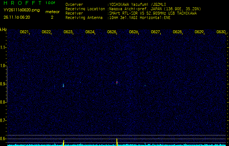
Task: Click the 0630 time marker
Action: [221, 32]
